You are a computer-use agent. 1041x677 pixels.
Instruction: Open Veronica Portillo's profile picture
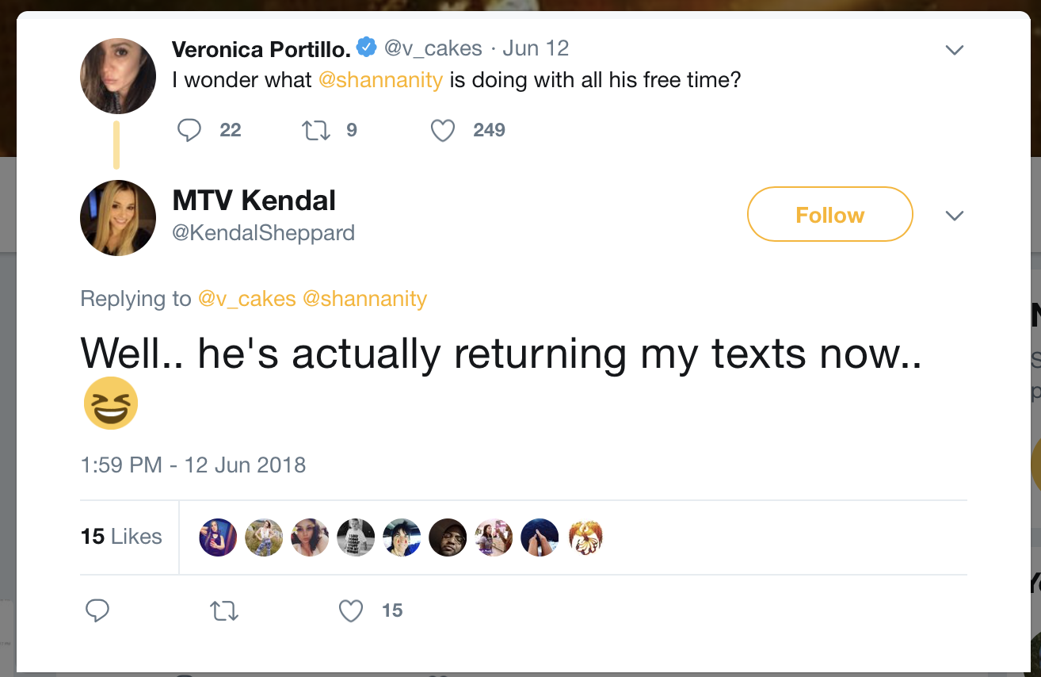coord(118,76)
